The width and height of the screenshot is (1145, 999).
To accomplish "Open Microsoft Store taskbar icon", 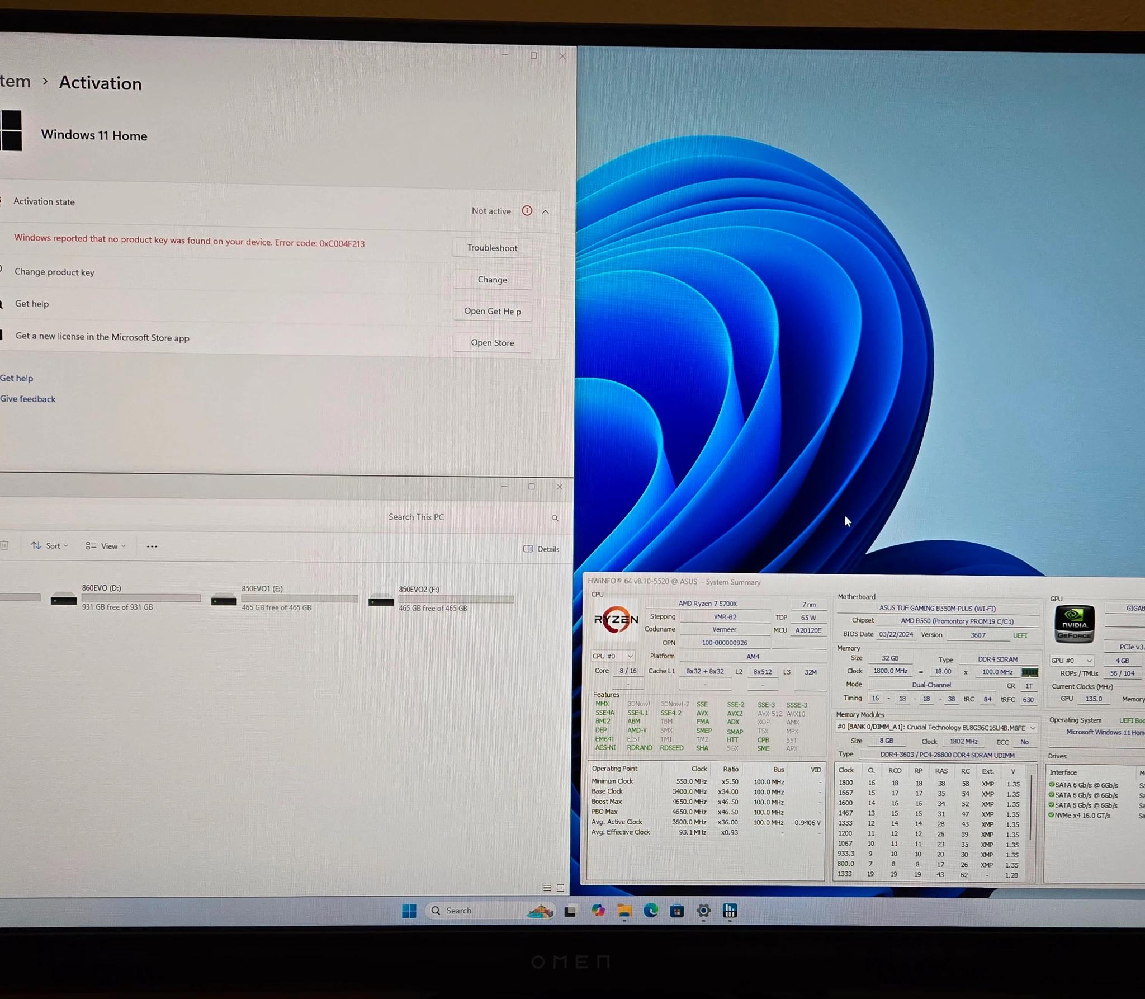I will tap(676, 911).
